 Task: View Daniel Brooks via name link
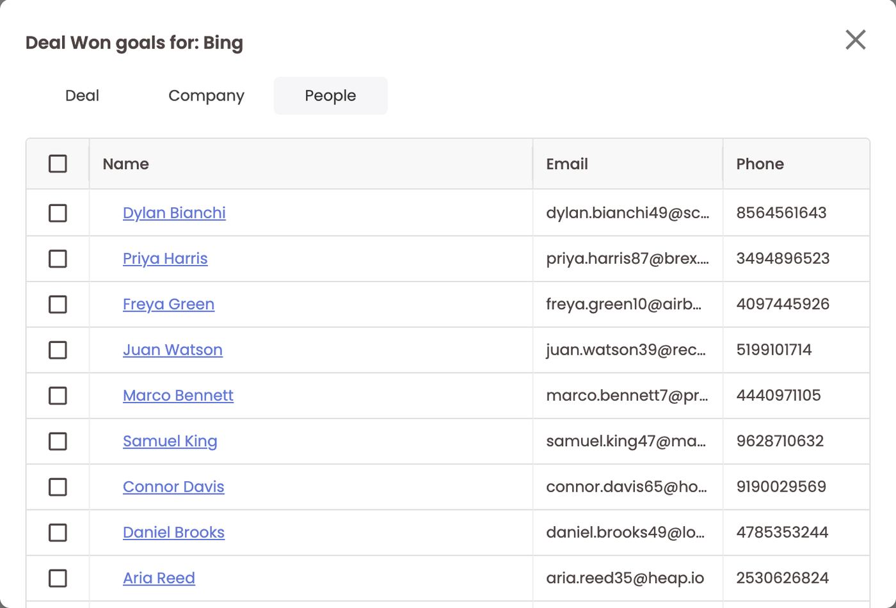(173, 532)
